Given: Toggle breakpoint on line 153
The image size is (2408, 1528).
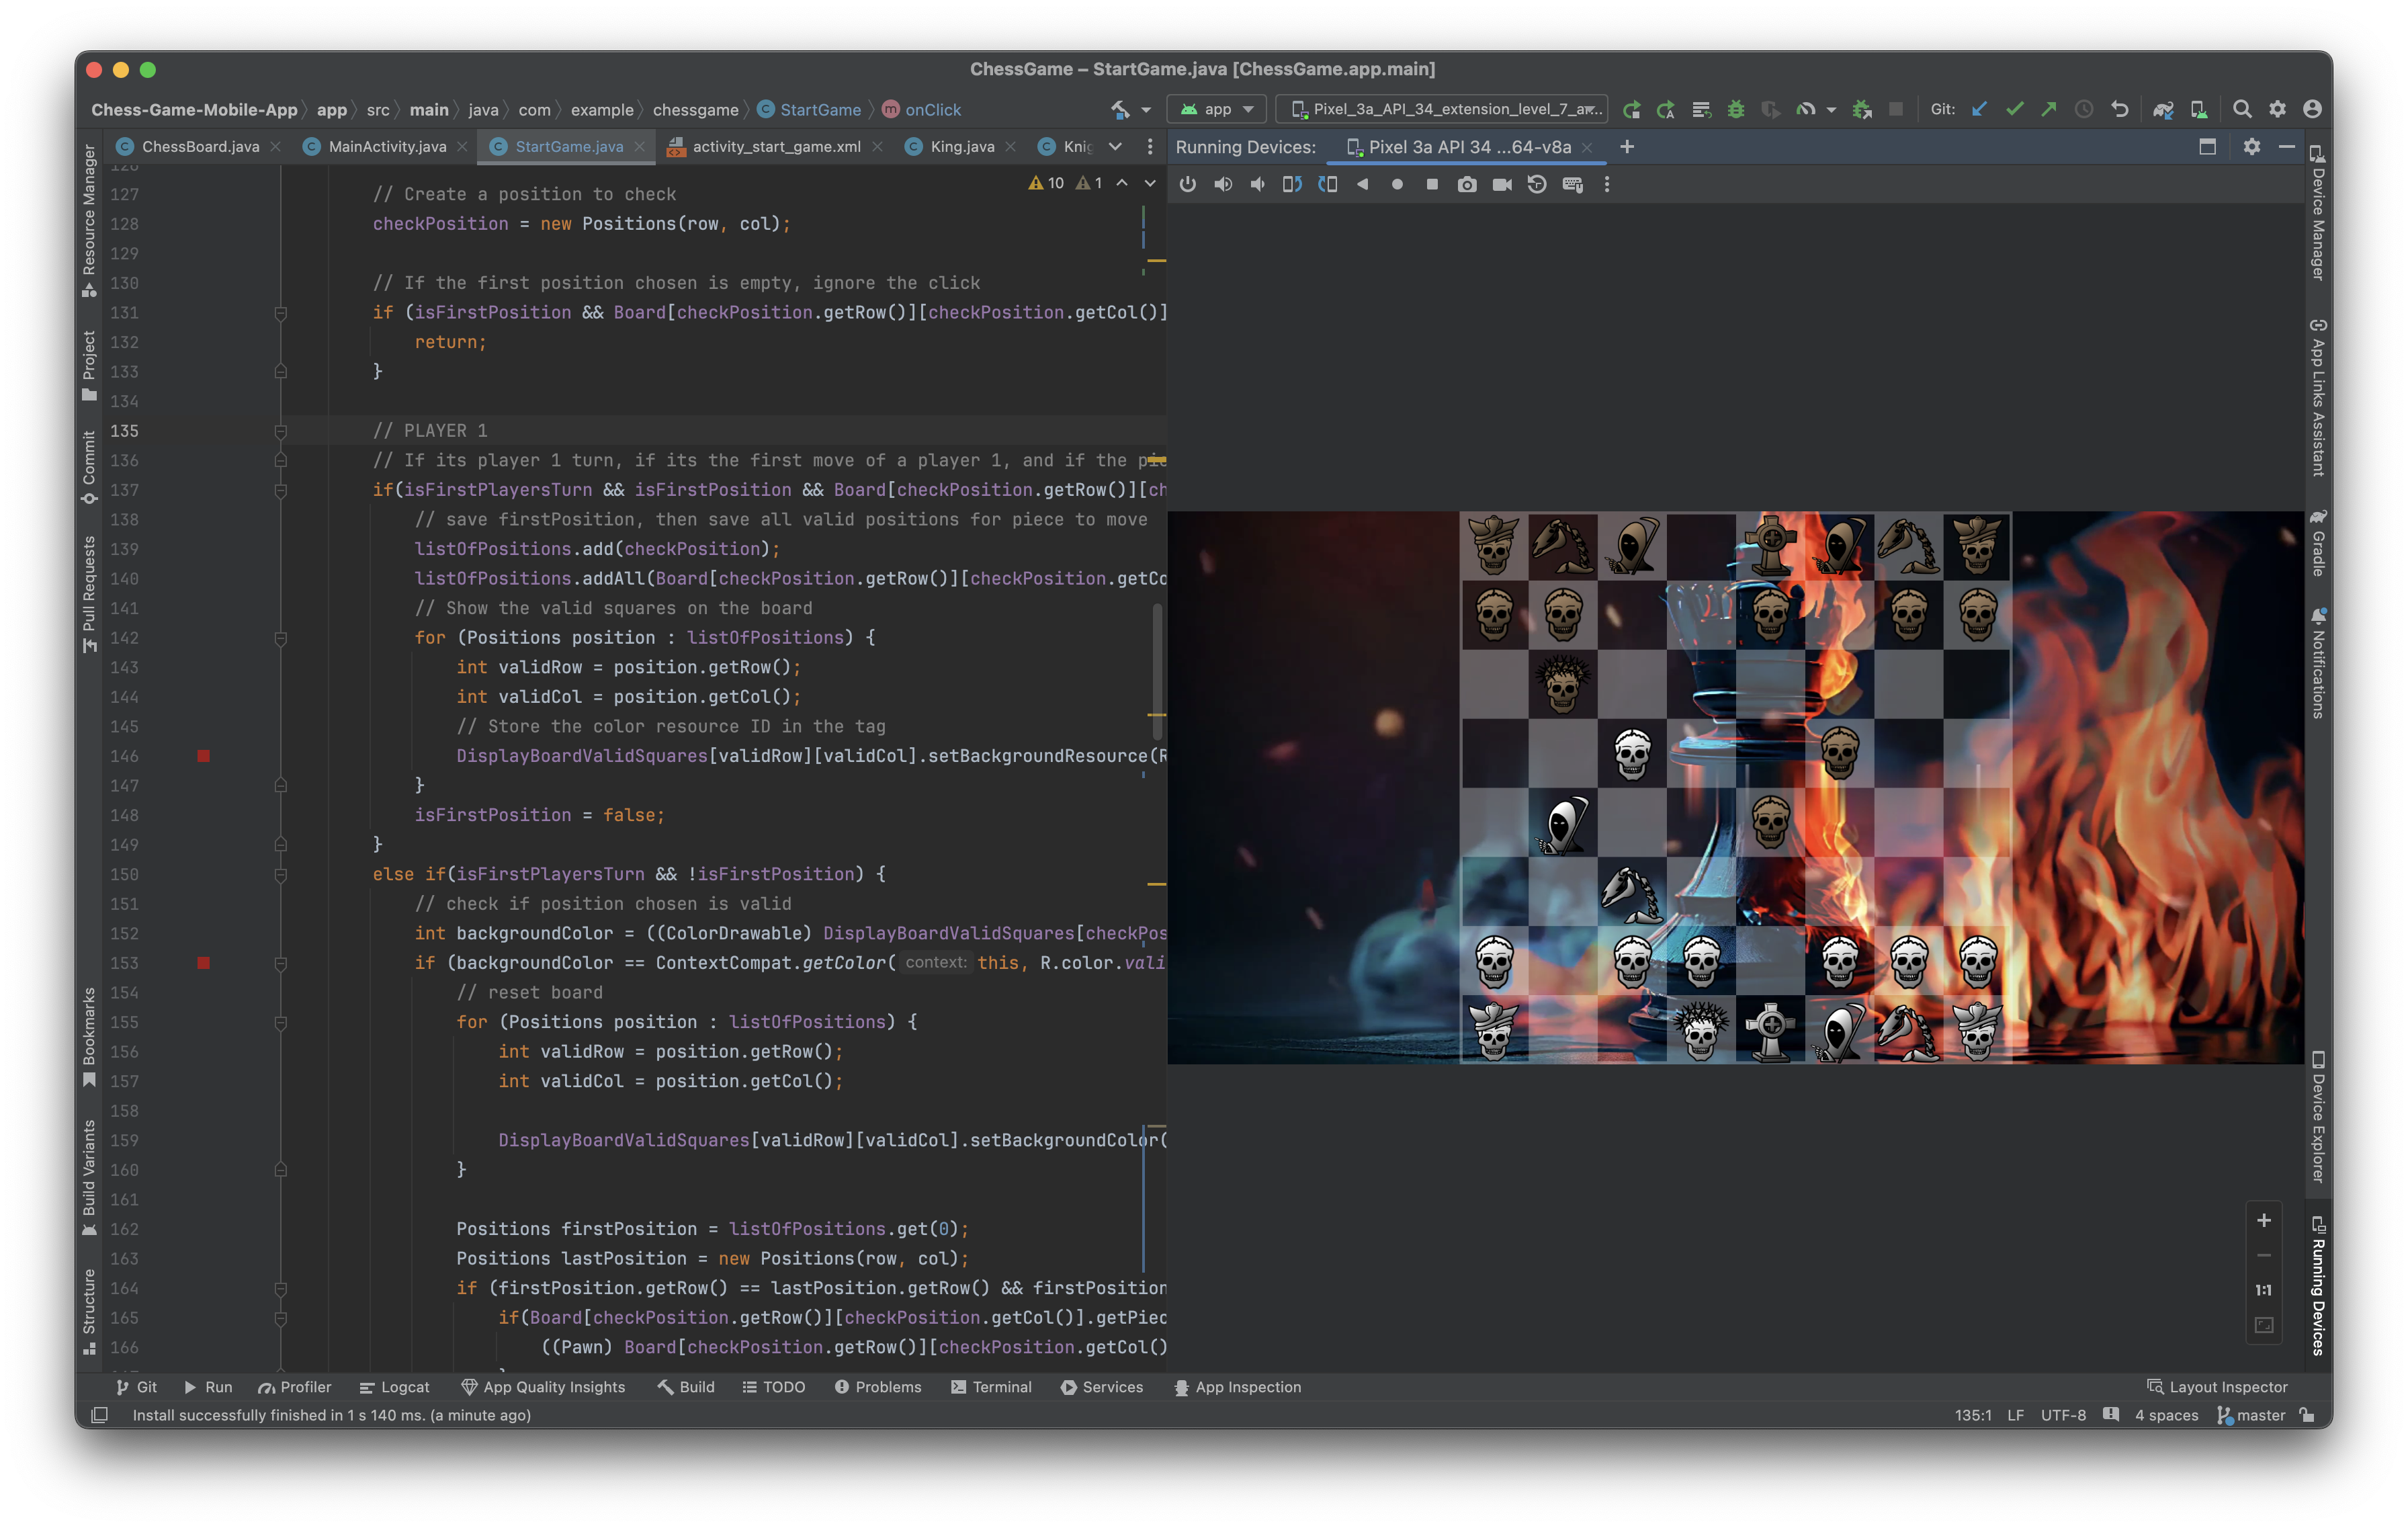Looking at the screenshot, I should [204, 963].
